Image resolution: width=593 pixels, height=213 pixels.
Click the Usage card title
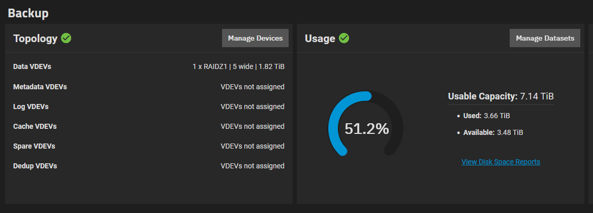click(320, 39)
